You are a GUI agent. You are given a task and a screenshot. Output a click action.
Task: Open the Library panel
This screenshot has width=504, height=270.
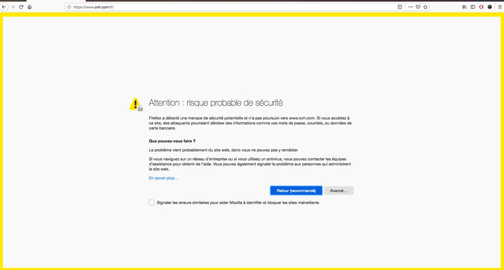[x=465, y=7]
